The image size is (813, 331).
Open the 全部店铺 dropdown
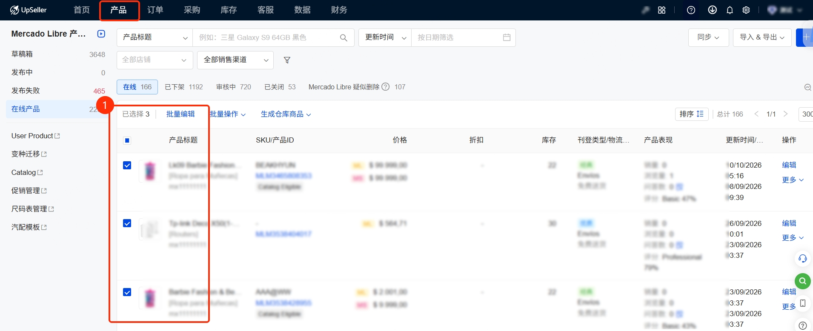(x=155, y=60)
